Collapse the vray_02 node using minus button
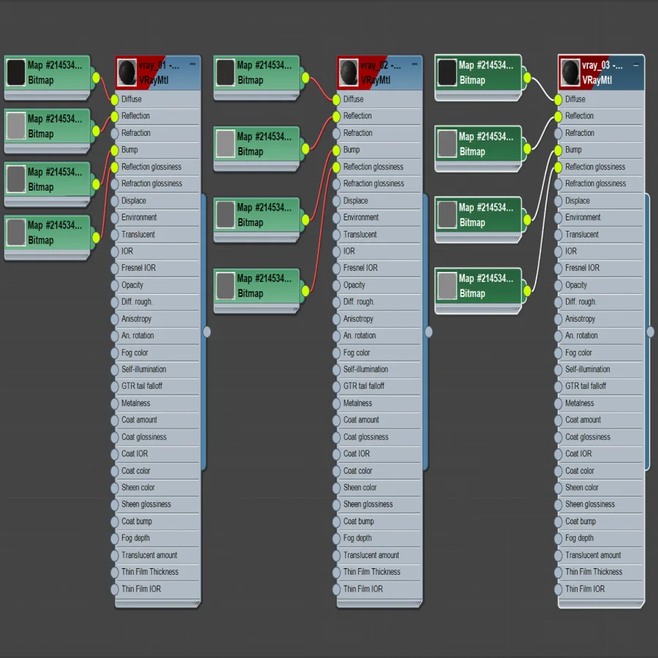 415,64
